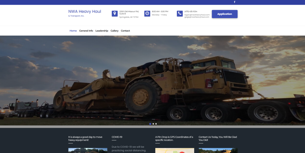Click thumbnail under 'Contact Us Today' heading
Image resolution: width=305 pixels, height=153 pixels.
218,151
